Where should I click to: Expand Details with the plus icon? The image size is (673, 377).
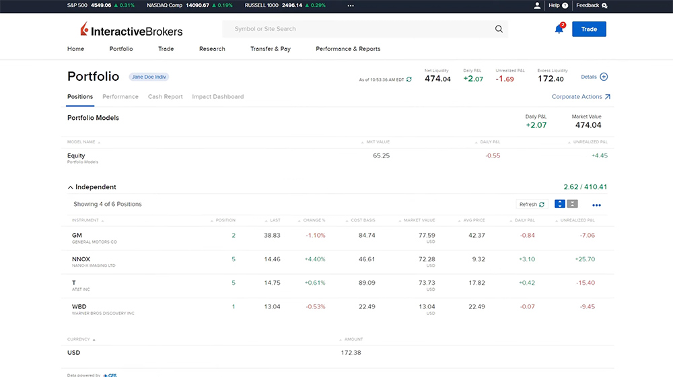pyautogui.click(x=604, y=77)
